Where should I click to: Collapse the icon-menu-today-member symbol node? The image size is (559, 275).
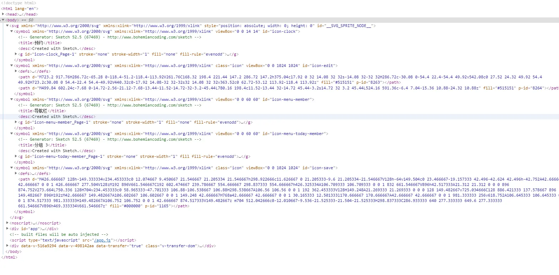click(x=12, y=134)
